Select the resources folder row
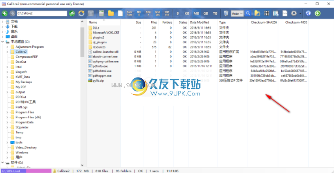Screen dimensions: 334x173 click(x=99, y=47)
